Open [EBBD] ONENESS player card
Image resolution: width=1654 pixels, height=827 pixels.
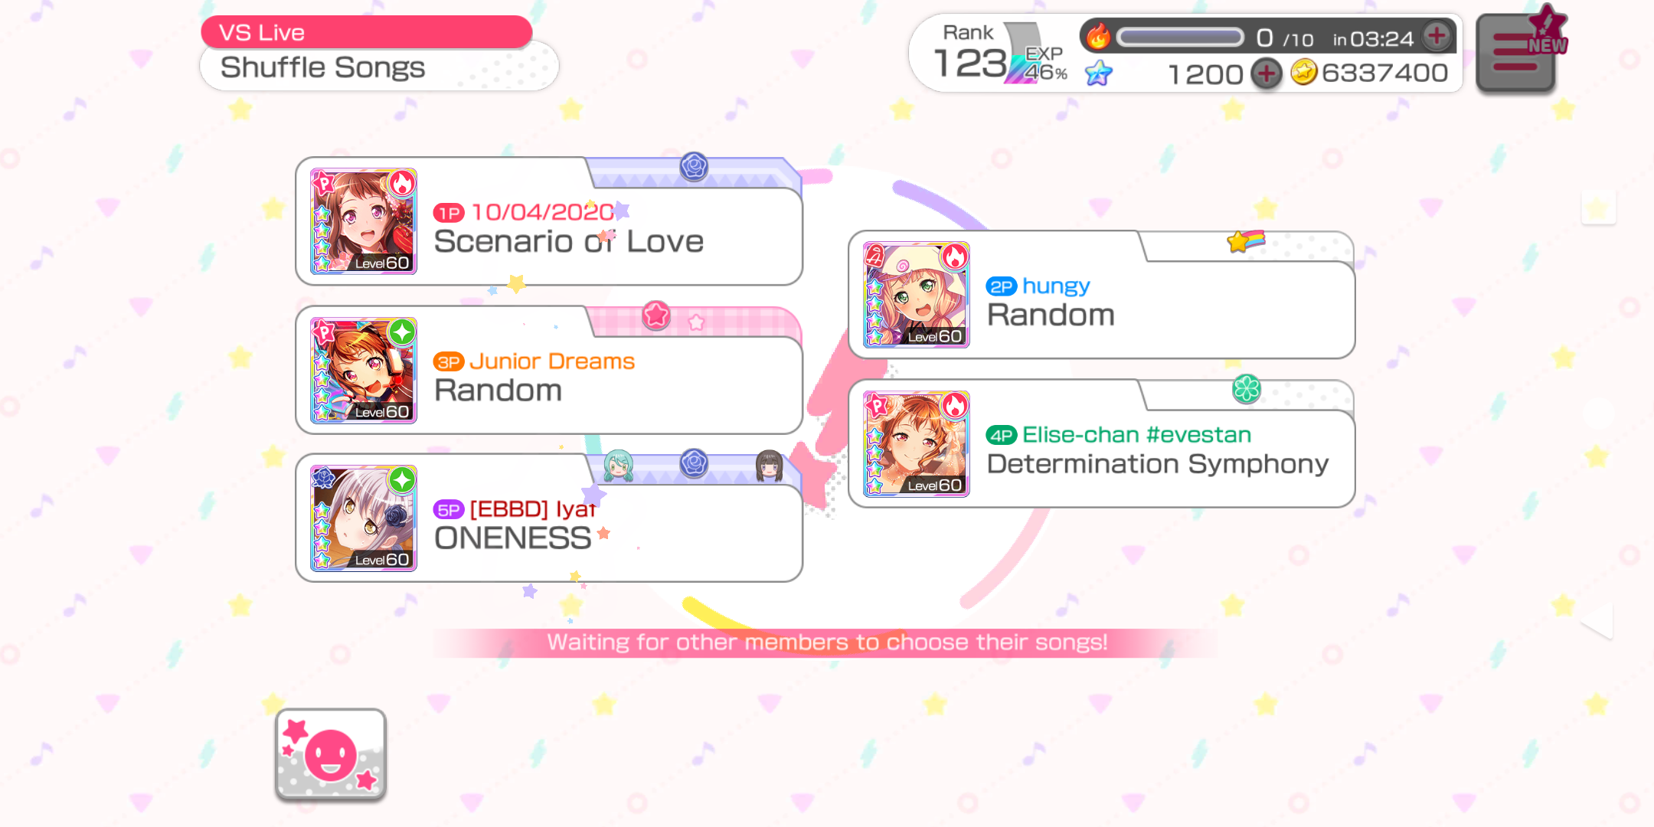click(x=549, y=518)
